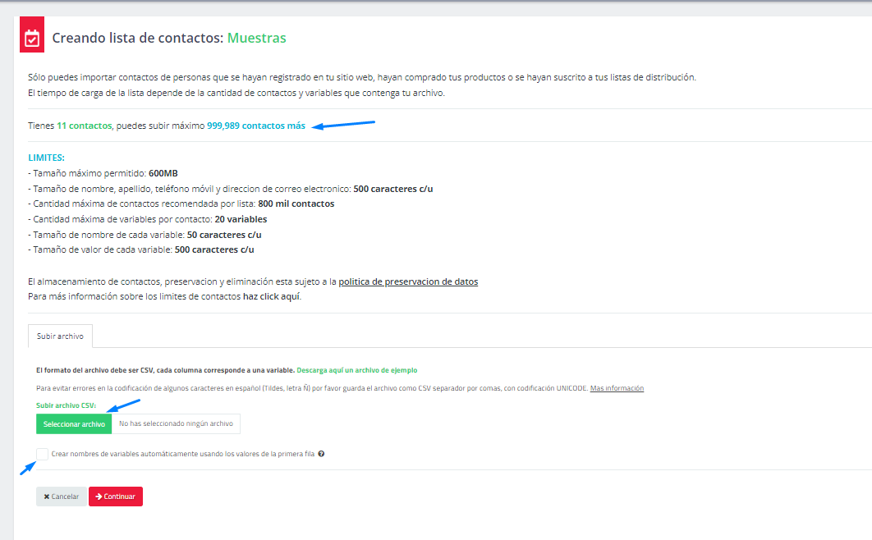
Task: Click the X icon on Cancelar
Action: tap(47, 497)
